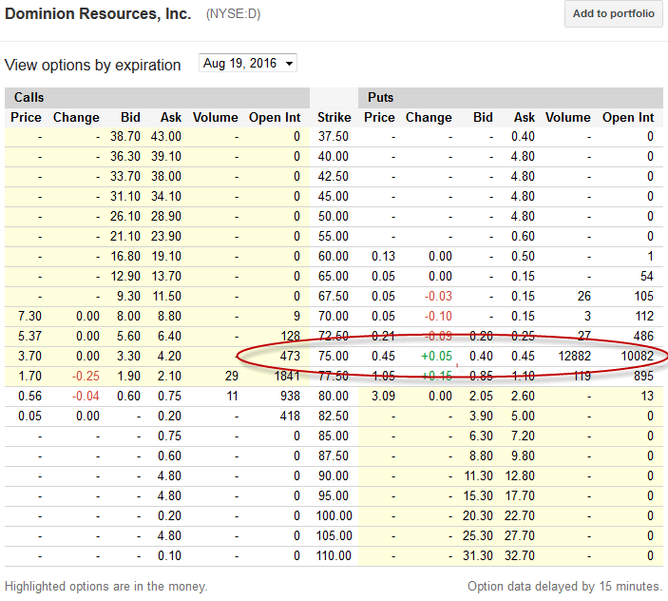Click put volume value 12882
668x601 pixels.
pos(574,356)
